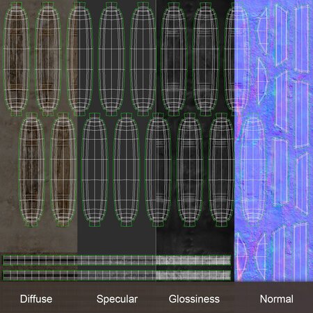The image size is (313, 313).
Task: Click the empty dark specular background area
Action: 116,240
